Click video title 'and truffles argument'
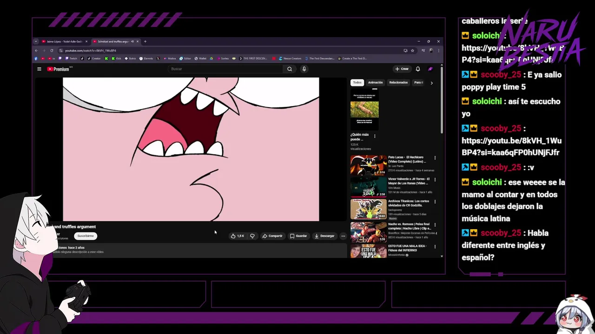Viewport: 595px width, 334px height. click(x=74, y=227)
